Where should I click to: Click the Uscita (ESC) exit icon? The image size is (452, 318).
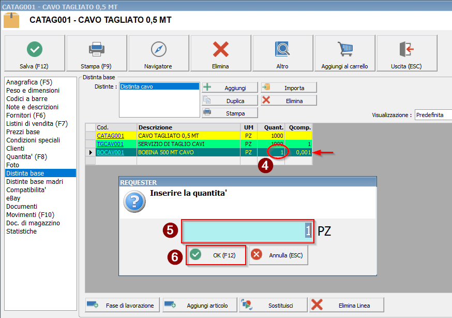[x=406, y=50]
